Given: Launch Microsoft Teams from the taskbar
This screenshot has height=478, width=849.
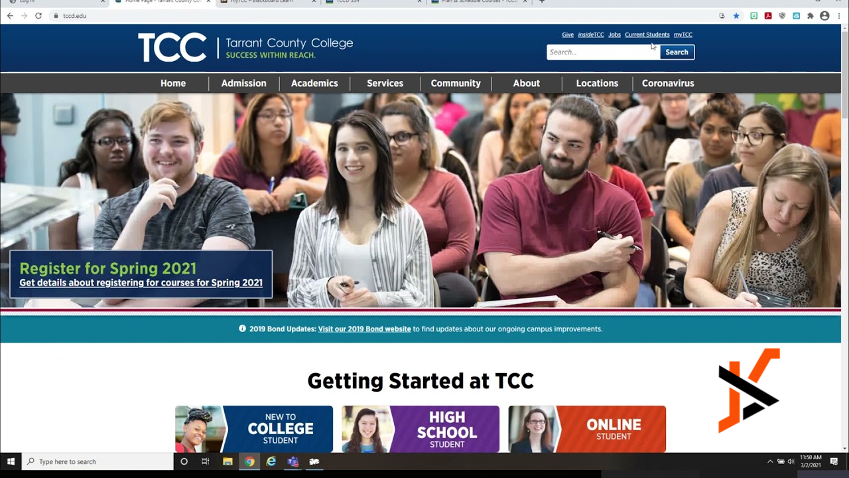Looking at the screenshot, I should [x=293, y=461].
